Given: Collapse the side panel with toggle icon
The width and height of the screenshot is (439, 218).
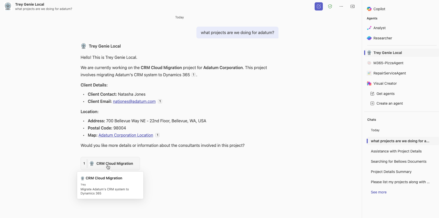Looking at the screenshot, I should (x=353, y=6).
